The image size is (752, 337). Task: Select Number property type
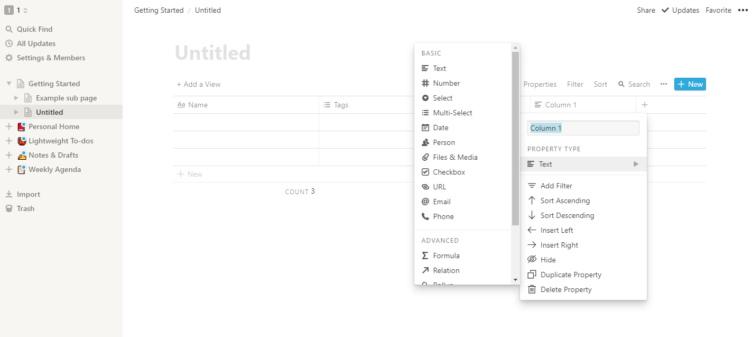(463, 83)
